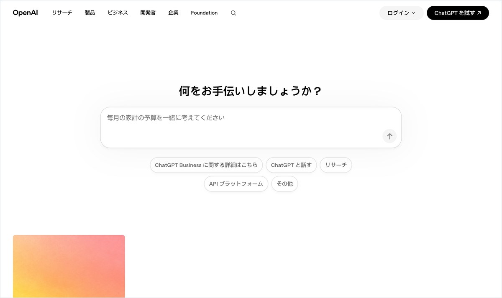Select ChatGPT Business に関する詳細はこちら chip
Image resolution: width=502 pixels, height=298 pixels.
click(x=206, y=165)
